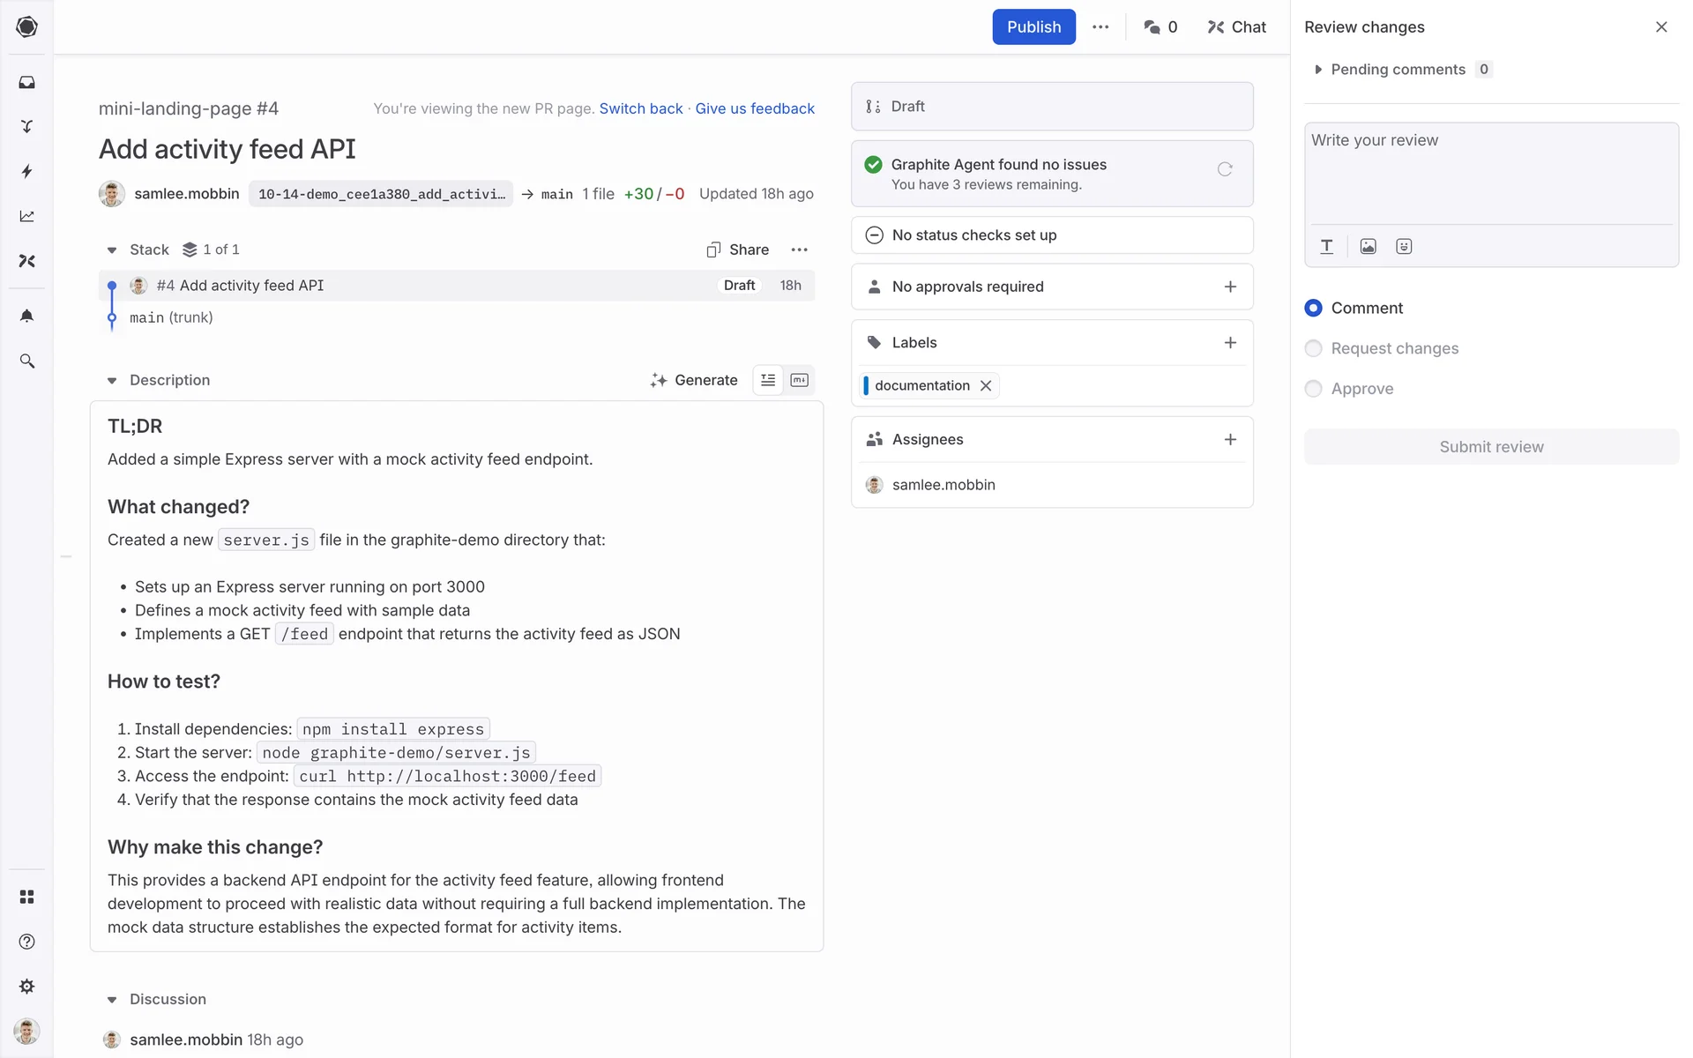Image resolution: width=1693 pixels, height=1058 pixels.
Task: Refresh Graphite Agent review
Action: pyautogui.click(x=1225, y=169)
